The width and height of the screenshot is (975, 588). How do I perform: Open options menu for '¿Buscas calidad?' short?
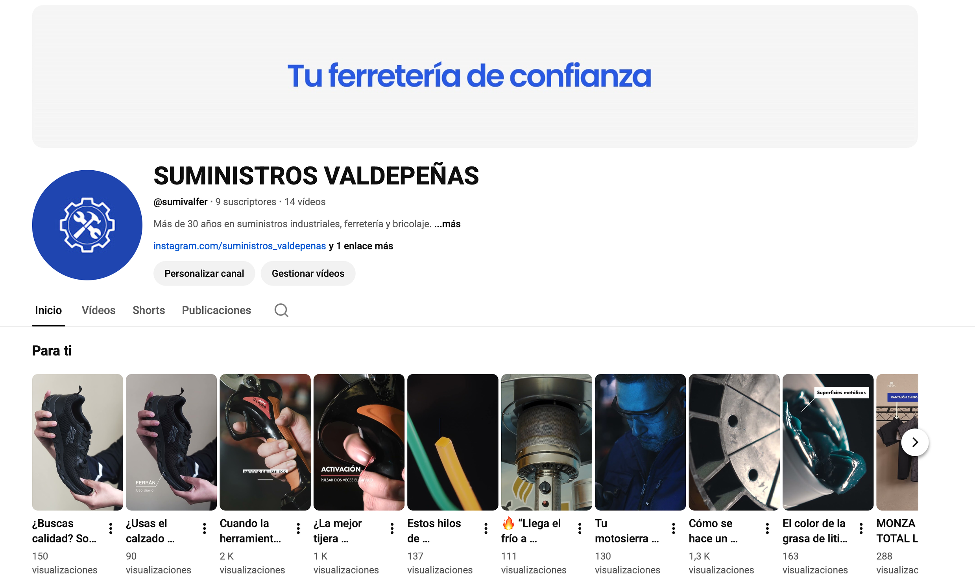pyautogui.click(x=111, y=528)
